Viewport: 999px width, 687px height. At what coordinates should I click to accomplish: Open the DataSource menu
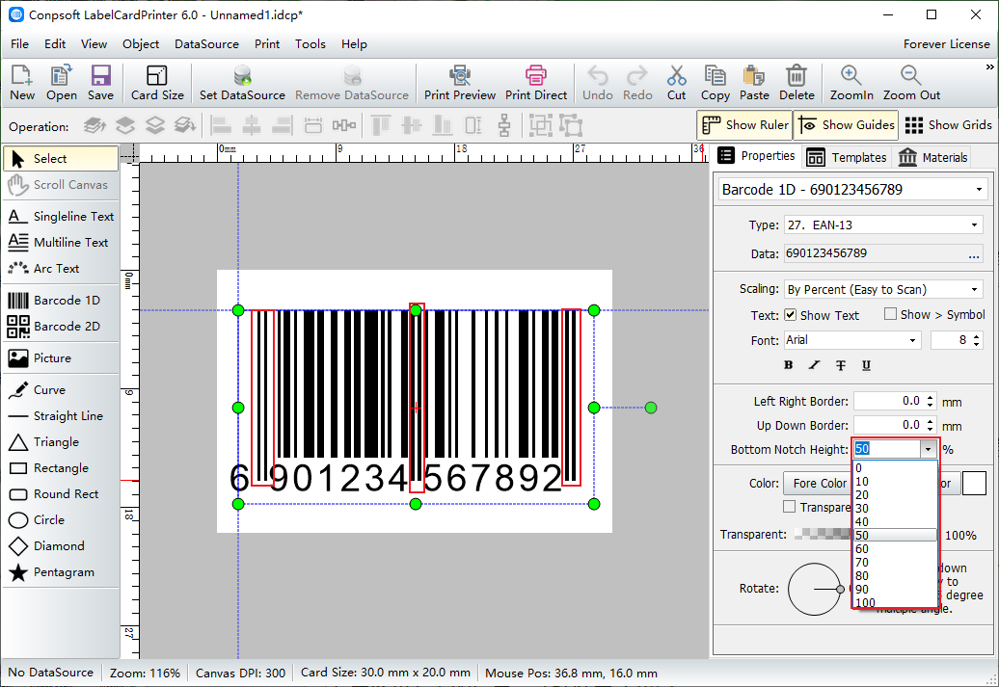point(206,44)
